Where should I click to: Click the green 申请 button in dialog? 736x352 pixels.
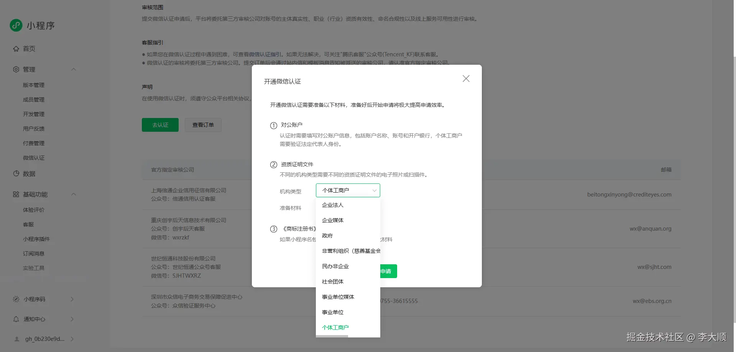[x=388, y=271]
